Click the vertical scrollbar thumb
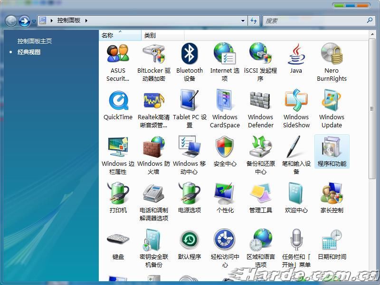Image resolution: width=380 pixels, height=285 pixels. 372,109
